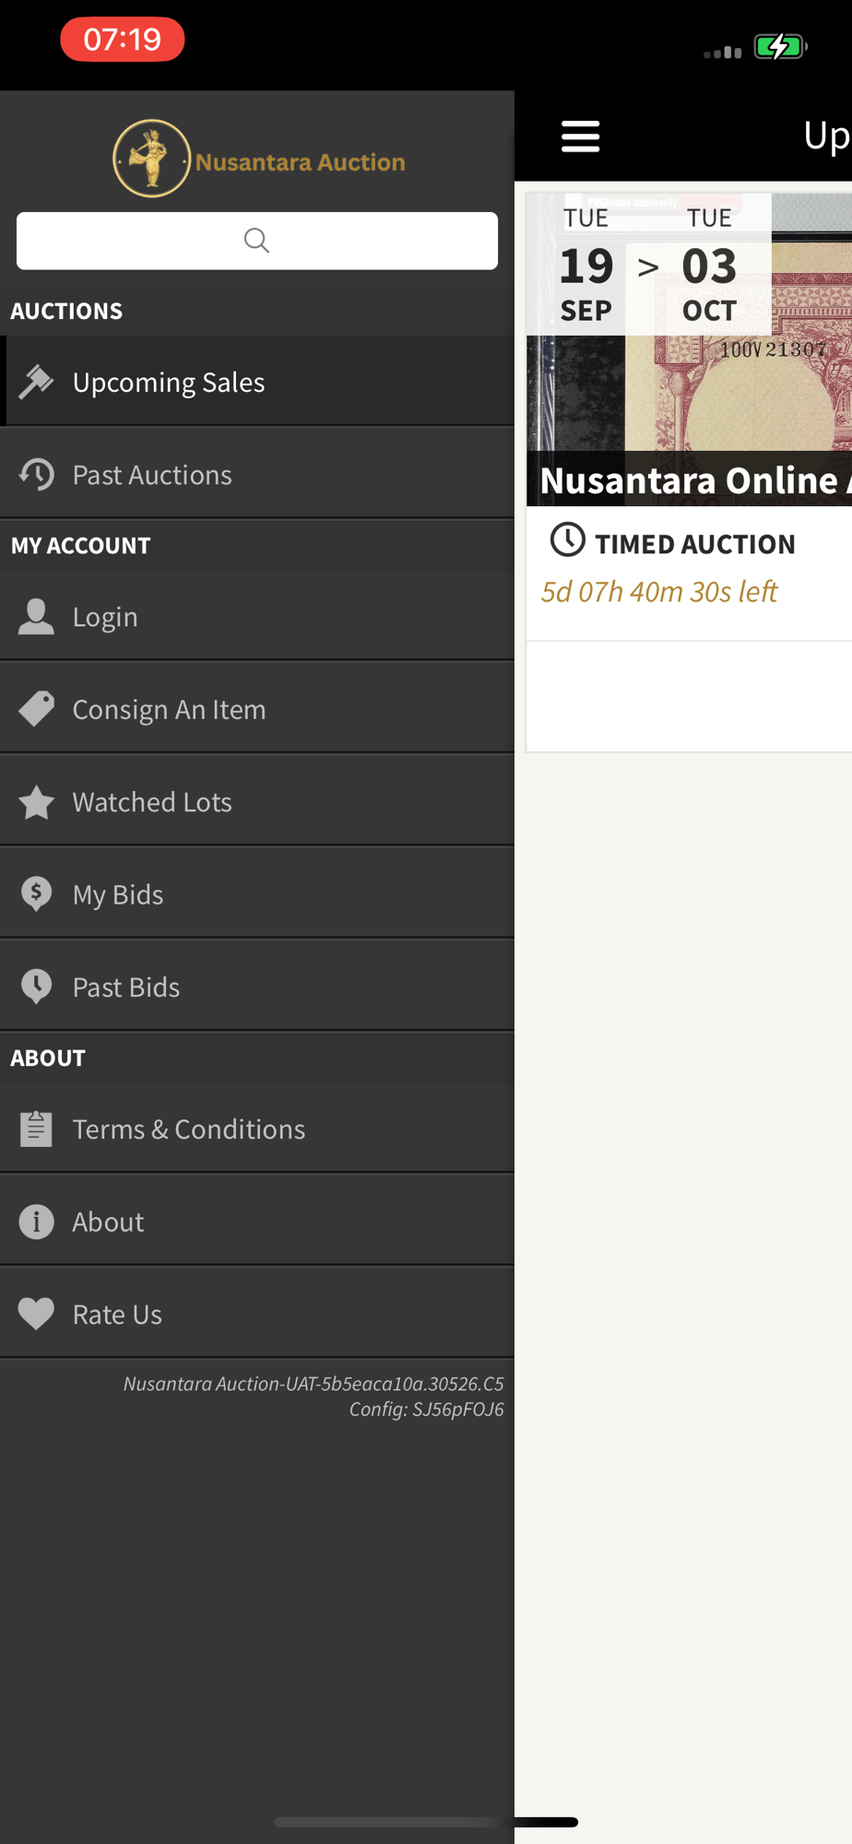Click the search input field
Screen dimensions: 852x1844
click(x=257, y=241)
